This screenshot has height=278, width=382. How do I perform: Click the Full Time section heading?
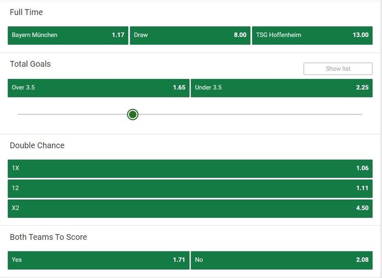pos(26,12)
